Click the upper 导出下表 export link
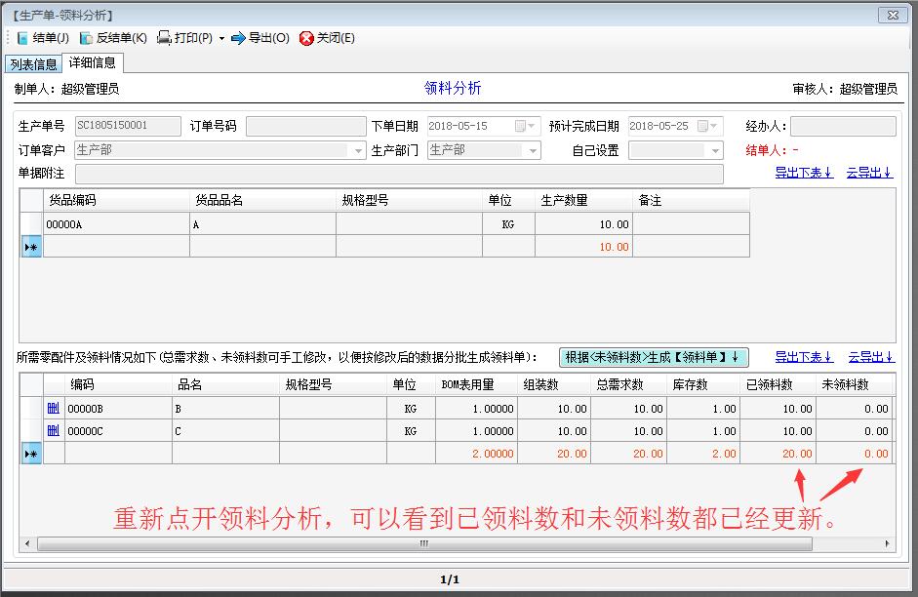This screenshot has height=597, width=918. point(803,171)
